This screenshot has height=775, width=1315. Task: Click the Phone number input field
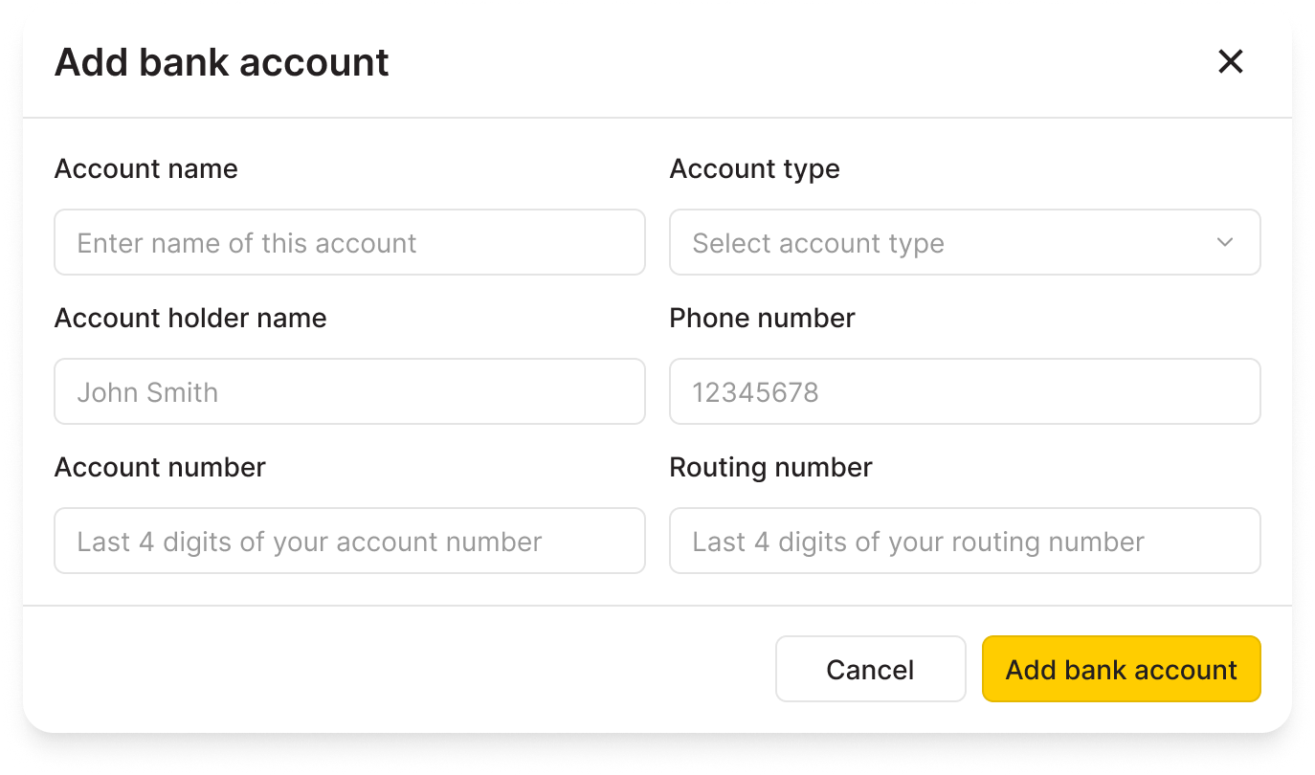point(965,392)
